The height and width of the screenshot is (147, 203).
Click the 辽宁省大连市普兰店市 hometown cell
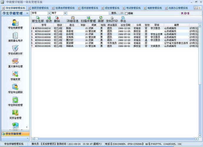tap(176, 43)
